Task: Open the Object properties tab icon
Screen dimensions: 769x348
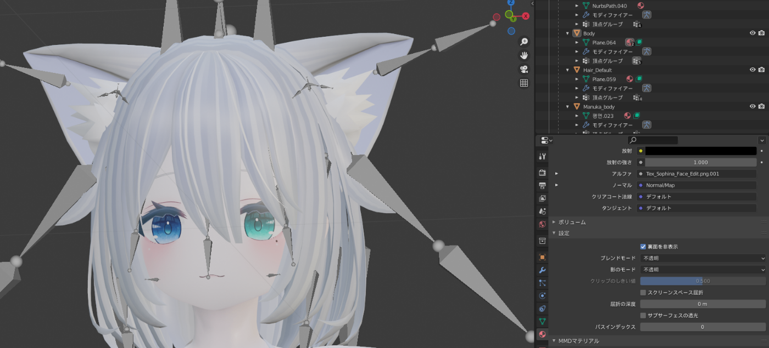Action: (542, 257)
